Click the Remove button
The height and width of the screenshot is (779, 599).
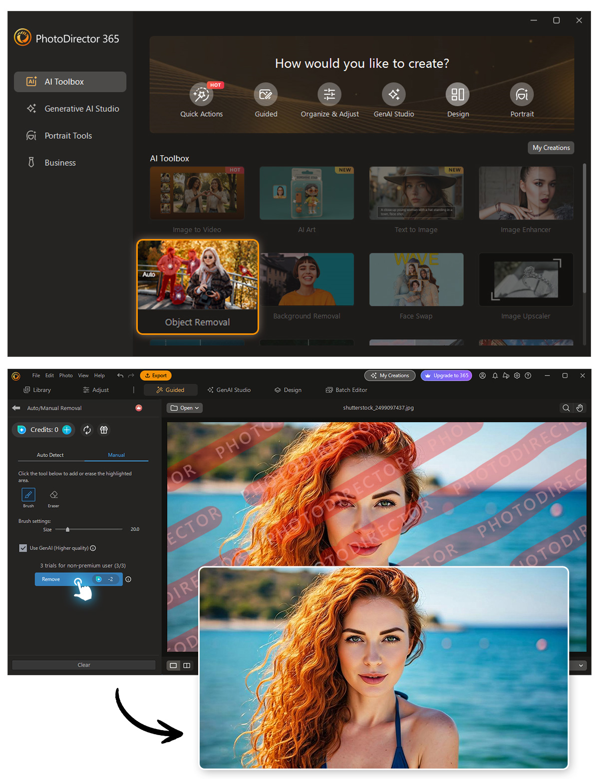[x=50, y=579]
